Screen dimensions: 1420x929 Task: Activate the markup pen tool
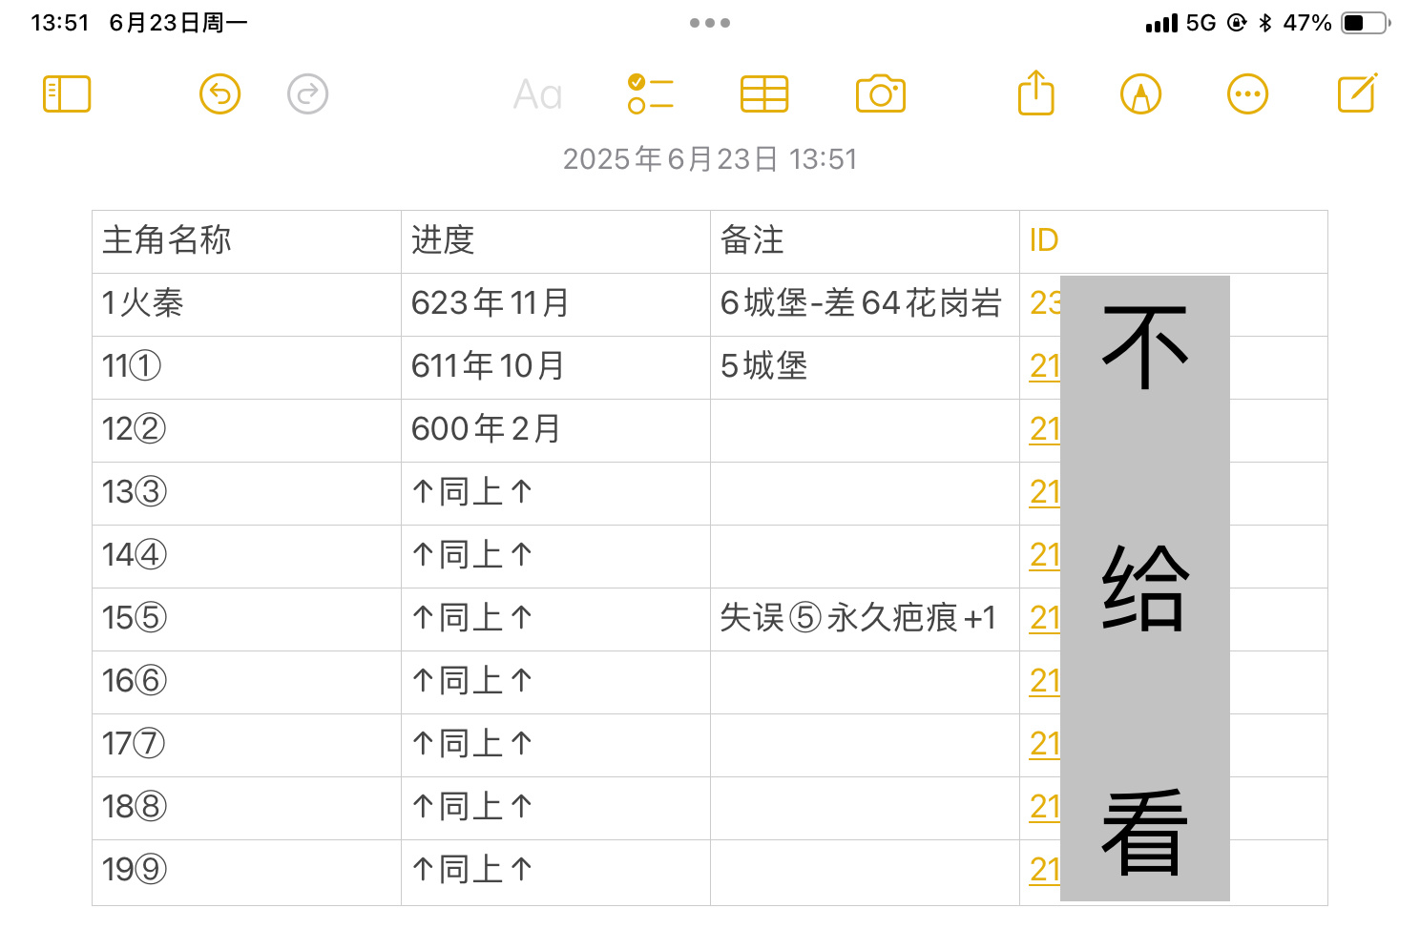click(1140, 94)
